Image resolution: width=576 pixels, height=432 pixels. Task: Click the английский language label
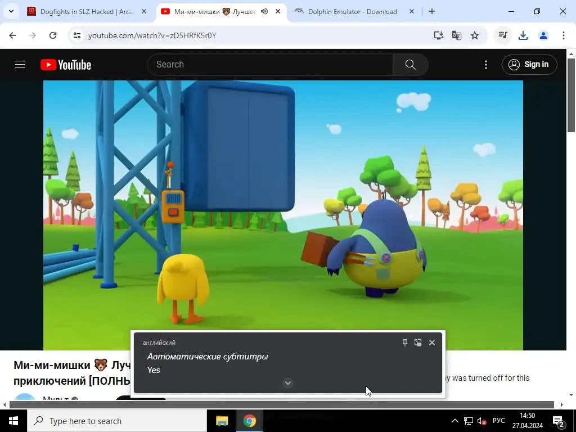click(159, 343)
